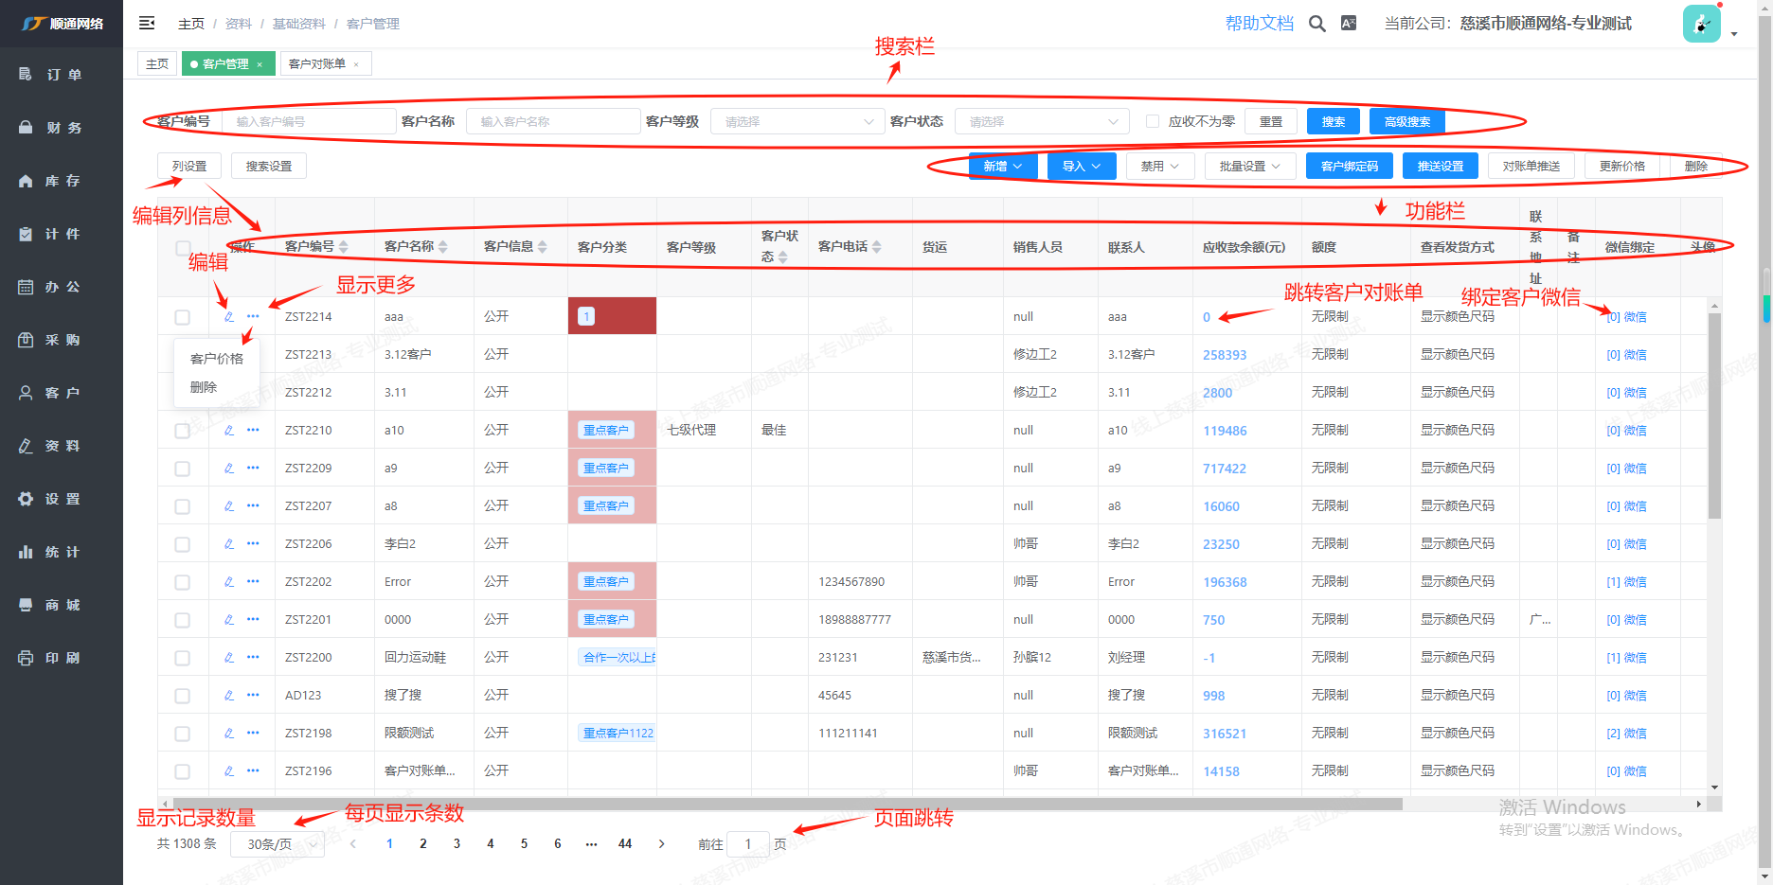This screenshot has width=1773, height=885.
Task: Switch to the 主页 tab
Action: 157,63
